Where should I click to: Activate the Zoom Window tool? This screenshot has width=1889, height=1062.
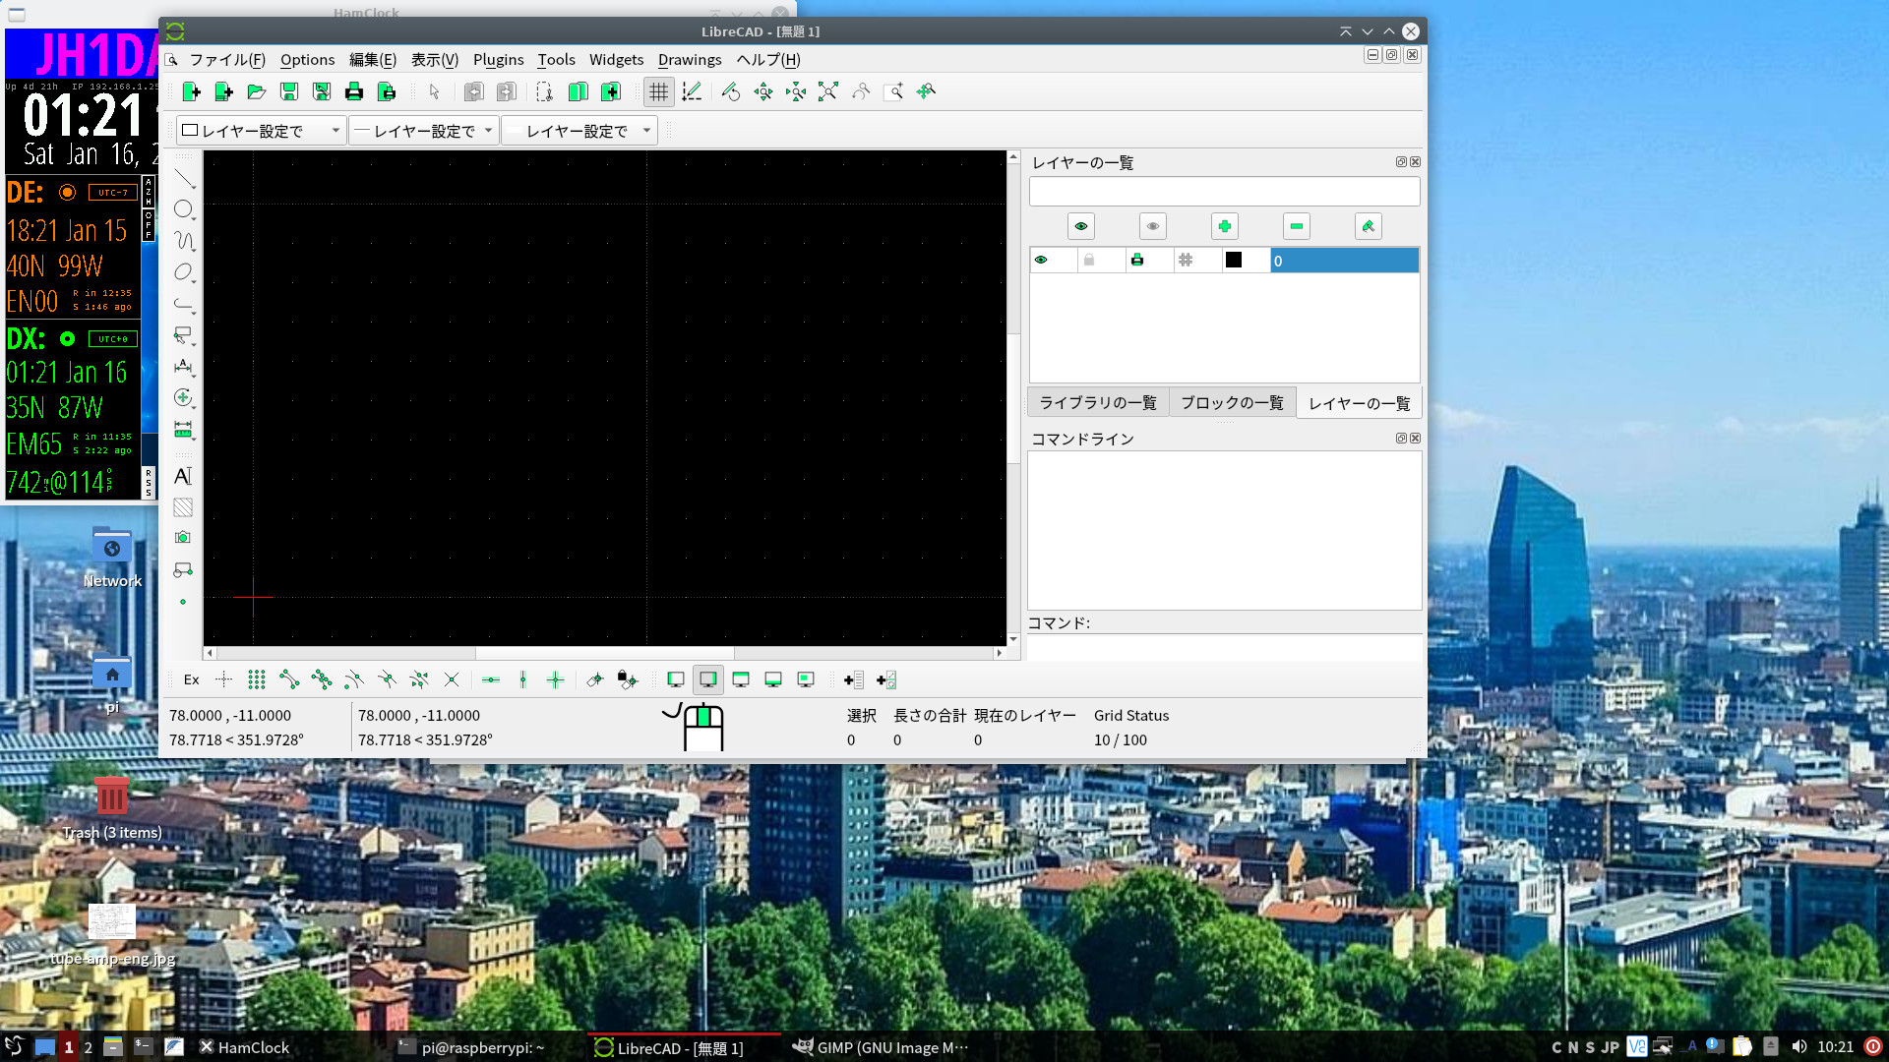(x=895, y=91)
